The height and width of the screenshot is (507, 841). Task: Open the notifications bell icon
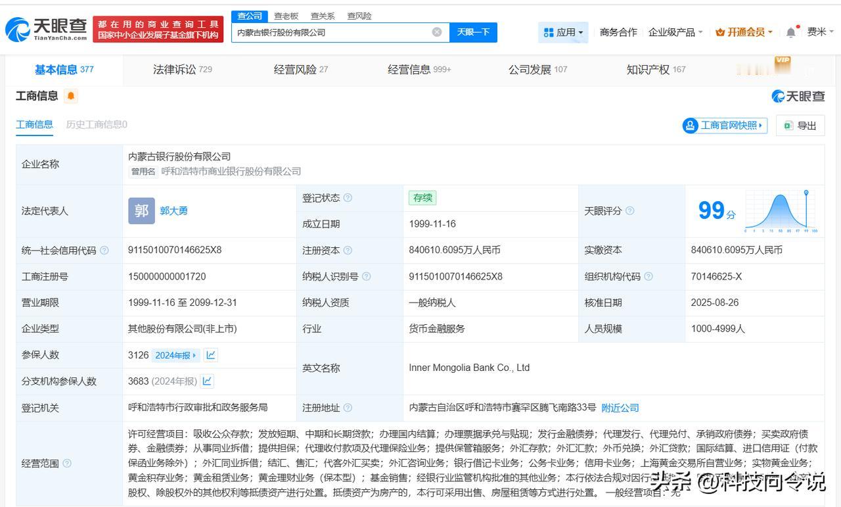[x=791, y=32]
